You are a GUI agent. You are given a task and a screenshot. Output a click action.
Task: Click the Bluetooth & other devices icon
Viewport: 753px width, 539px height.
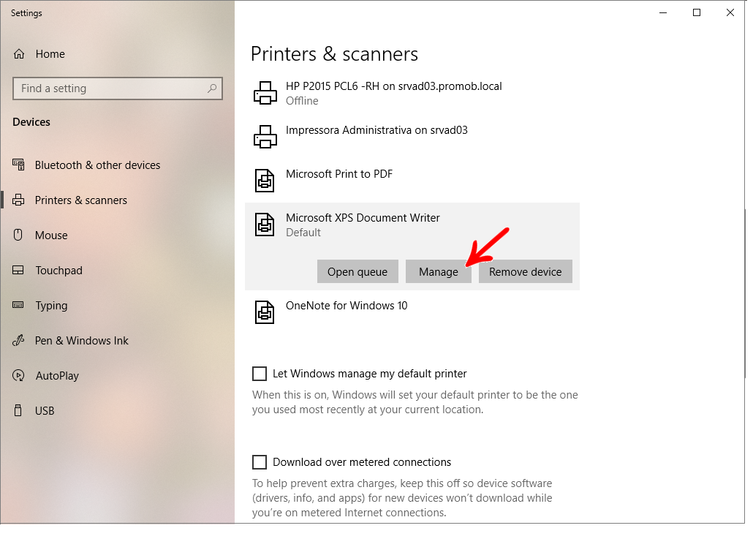pos(18,165)
